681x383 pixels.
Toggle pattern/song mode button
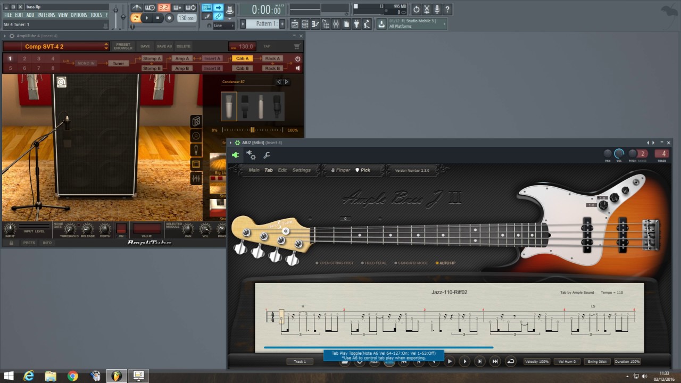coord(135,18)
